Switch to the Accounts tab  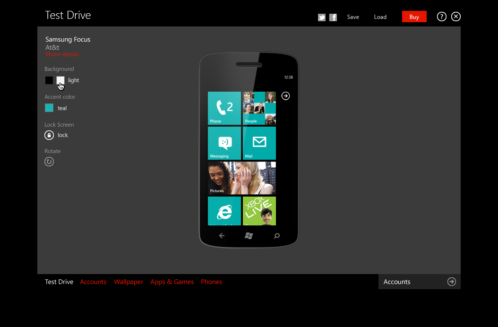click(x=93, y=282)
